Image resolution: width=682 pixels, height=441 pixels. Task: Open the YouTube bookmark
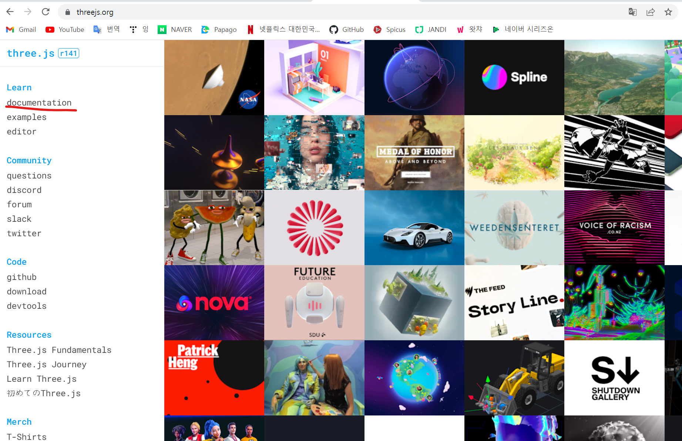65,30
